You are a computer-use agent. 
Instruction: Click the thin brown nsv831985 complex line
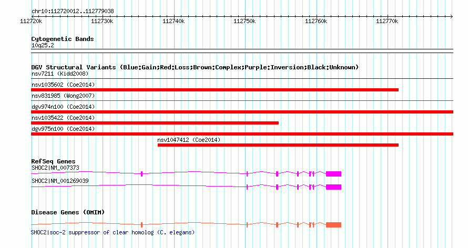[242, 101]
